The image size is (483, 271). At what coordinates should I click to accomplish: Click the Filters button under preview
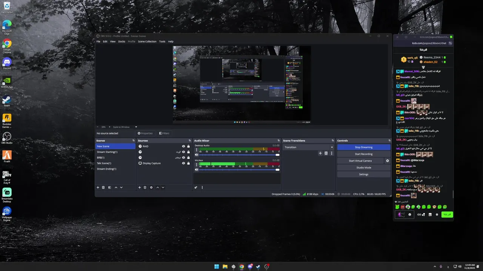164,133
